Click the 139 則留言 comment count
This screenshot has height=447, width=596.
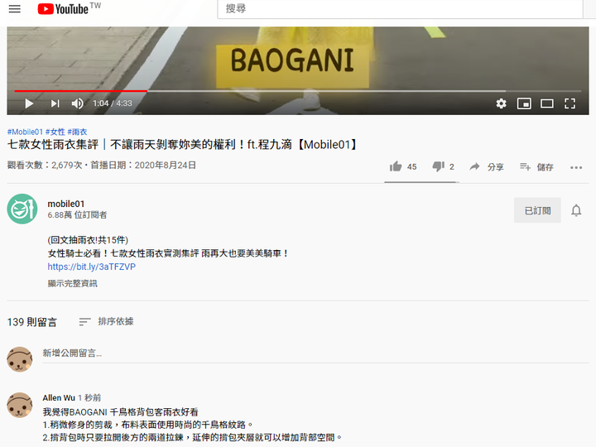(32, 322)
